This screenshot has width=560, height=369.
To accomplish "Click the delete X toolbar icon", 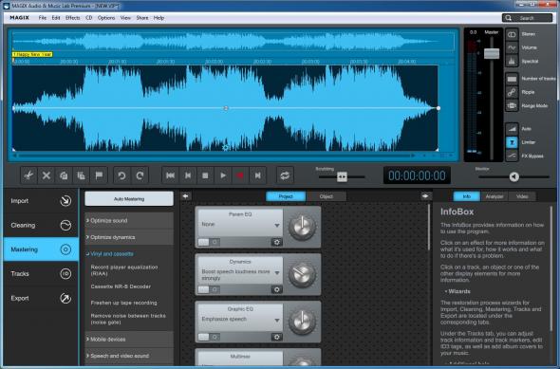I will [47, 175].
